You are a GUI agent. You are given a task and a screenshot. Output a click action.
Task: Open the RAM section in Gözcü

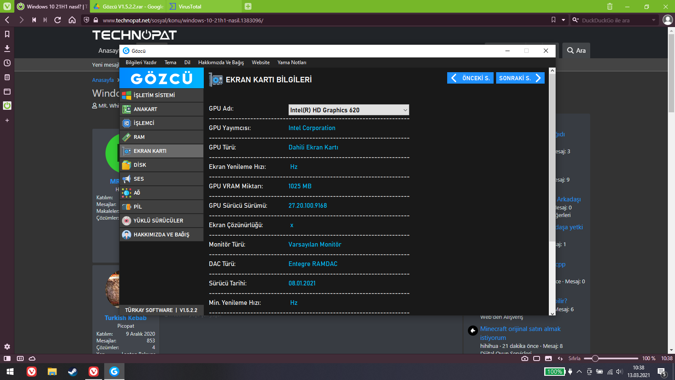(x=162, y=137)
